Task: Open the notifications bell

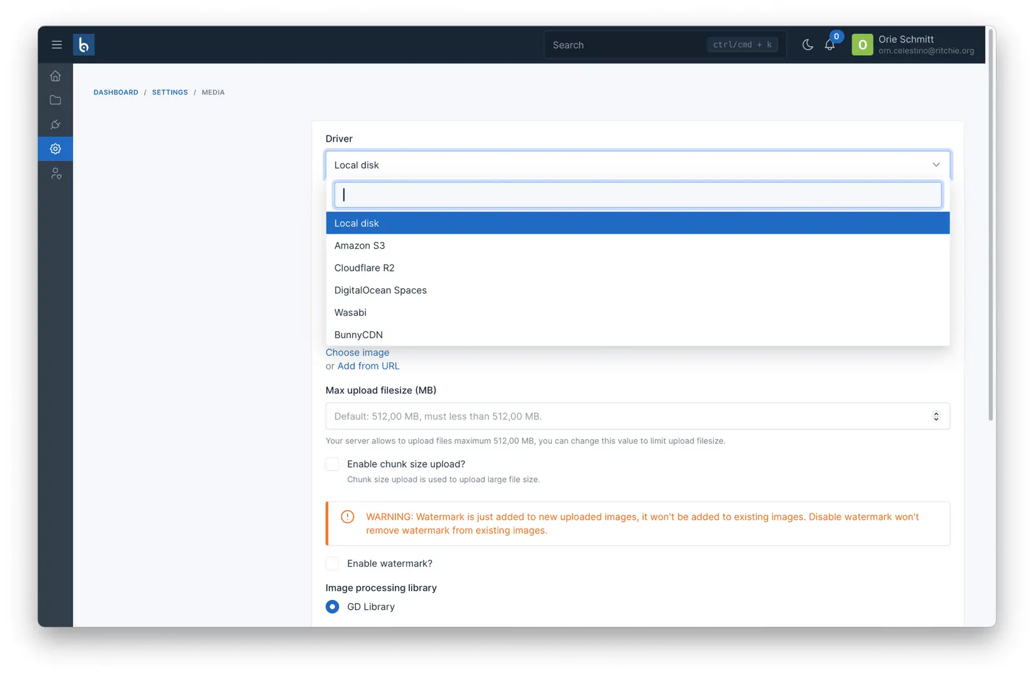Action: click(830, 45)
